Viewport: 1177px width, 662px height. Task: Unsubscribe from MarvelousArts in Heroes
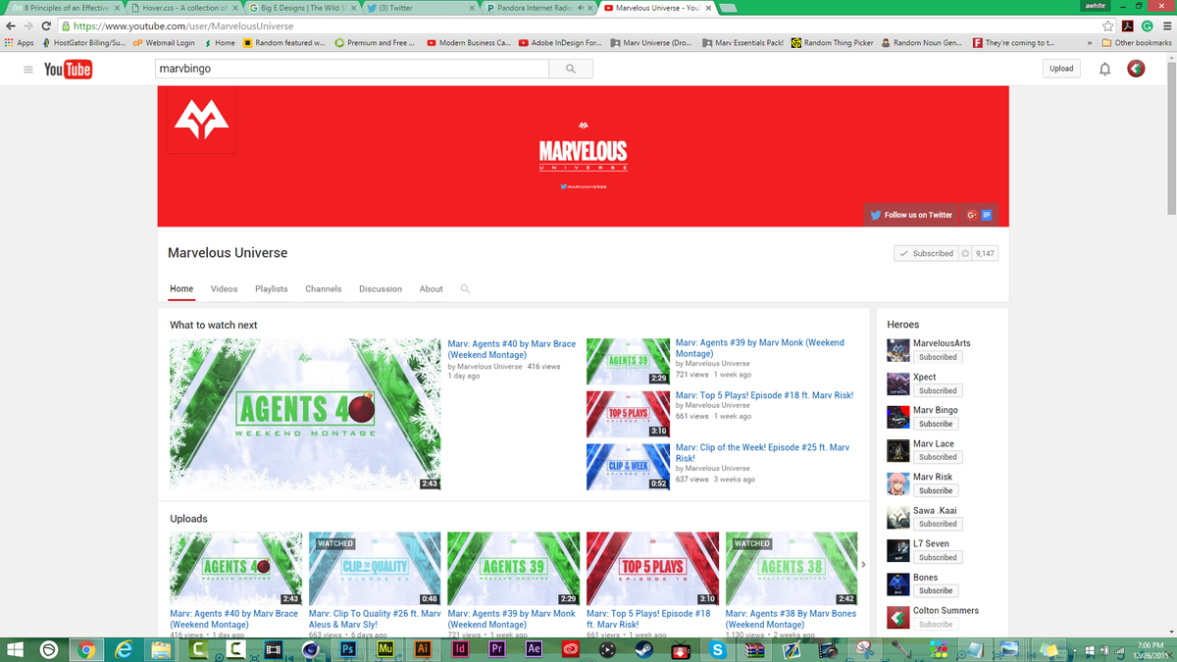pyautogui.click(x=938, y=357)
